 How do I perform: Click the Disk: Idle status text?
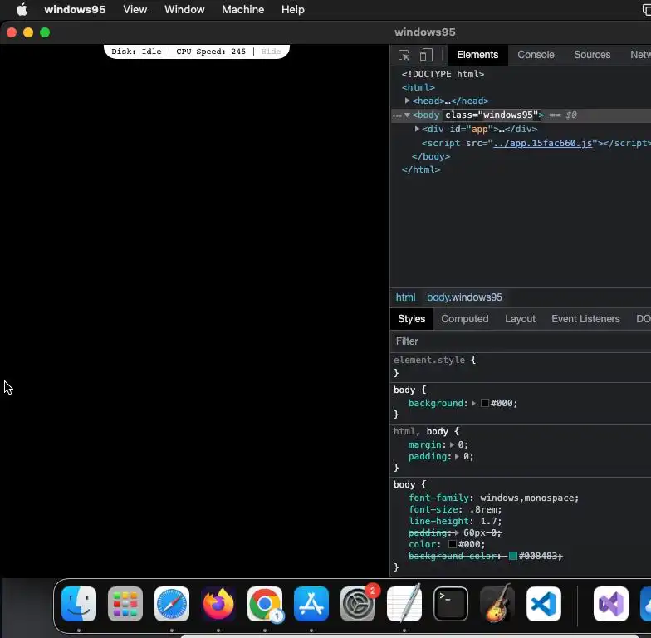click(x=136, y=52)
